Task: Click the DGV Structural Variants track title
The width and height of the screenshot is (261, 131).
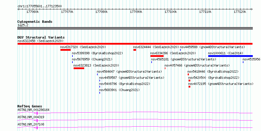Action: (x=41, y=37)
